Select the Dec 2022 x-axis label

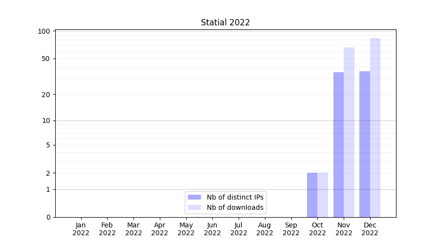370,229
